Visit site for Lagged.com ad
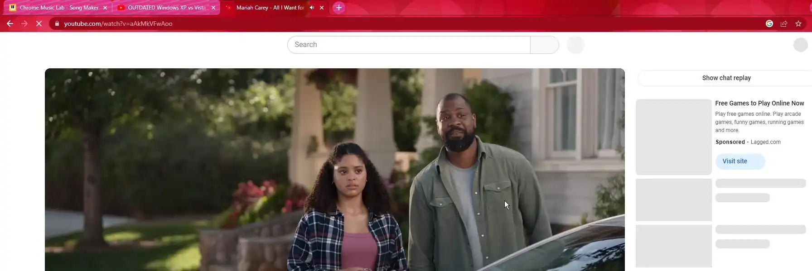The height and width of the screenshot is (271, 812). coord(740,161)
